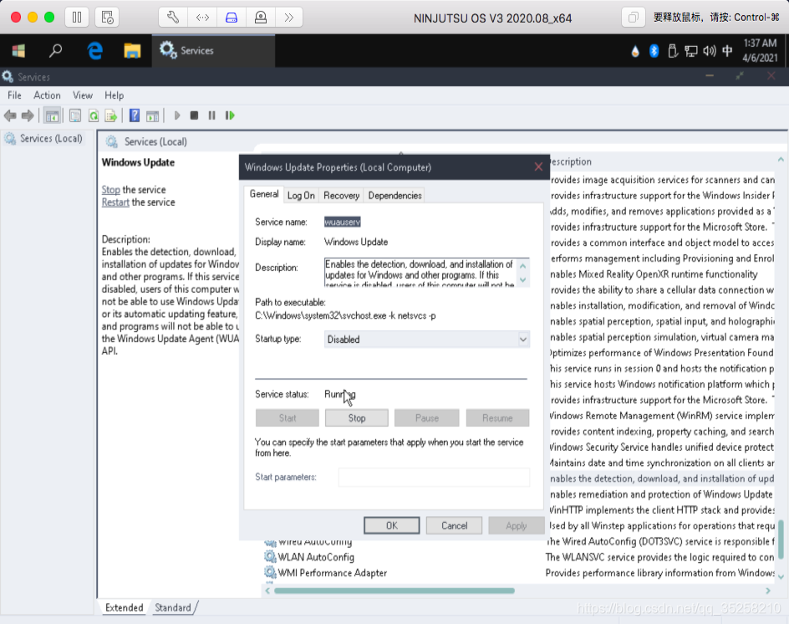Click the Start Service play icon
789x624 pixels.
click(177, 115)
